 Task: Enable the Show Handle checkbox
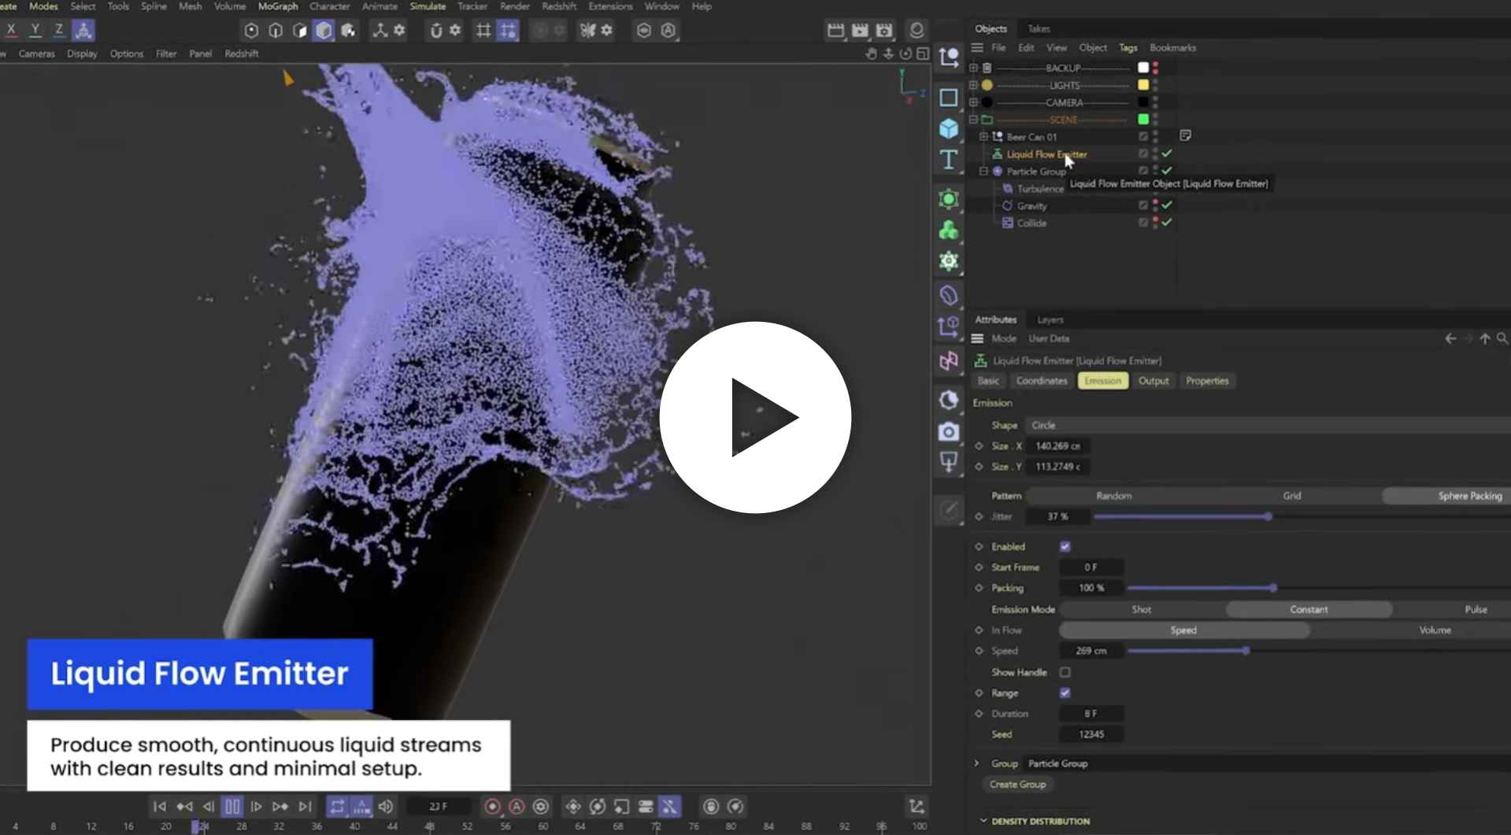click(1065, 672)
